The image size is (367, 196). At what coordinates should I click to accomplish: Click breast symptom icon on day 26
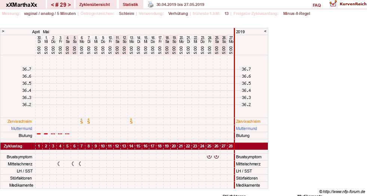pos(217,156)
